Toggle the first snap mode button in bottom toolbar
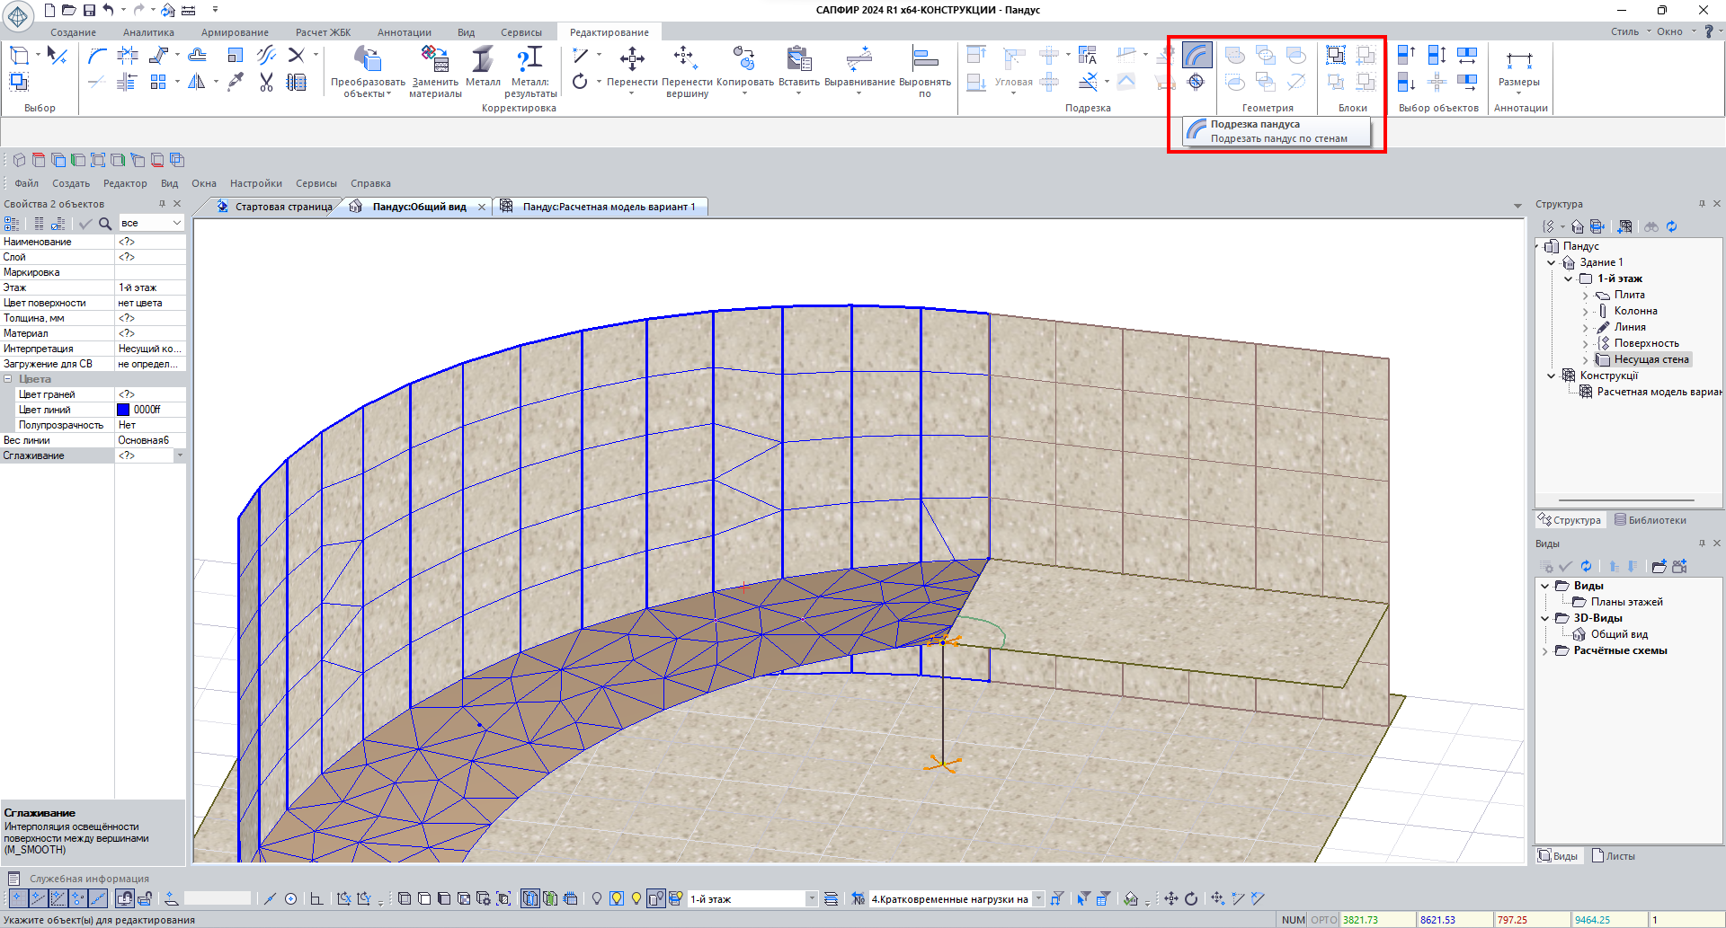The height and width of the screenshot is (928, 1726). tap(17, 898)
